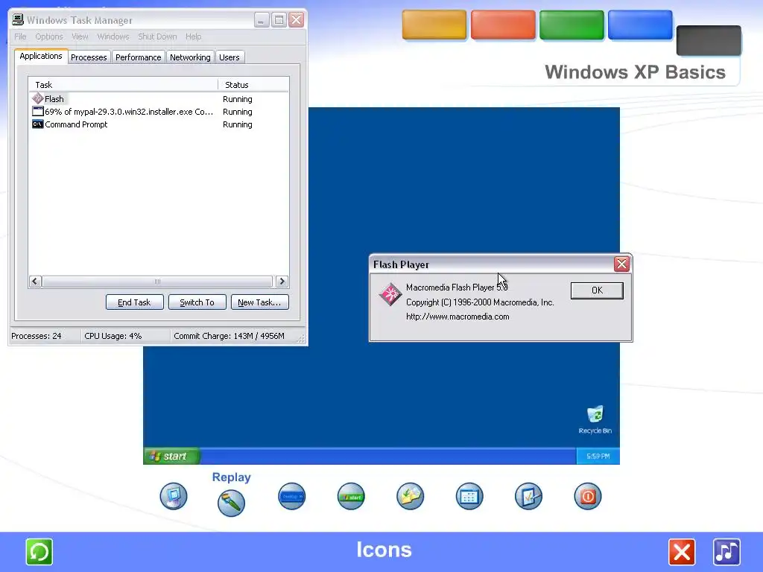The height and width of the screenshot is (572, 763).
Task: Switch to the Processes tab
Action: (x=89, y=57)
